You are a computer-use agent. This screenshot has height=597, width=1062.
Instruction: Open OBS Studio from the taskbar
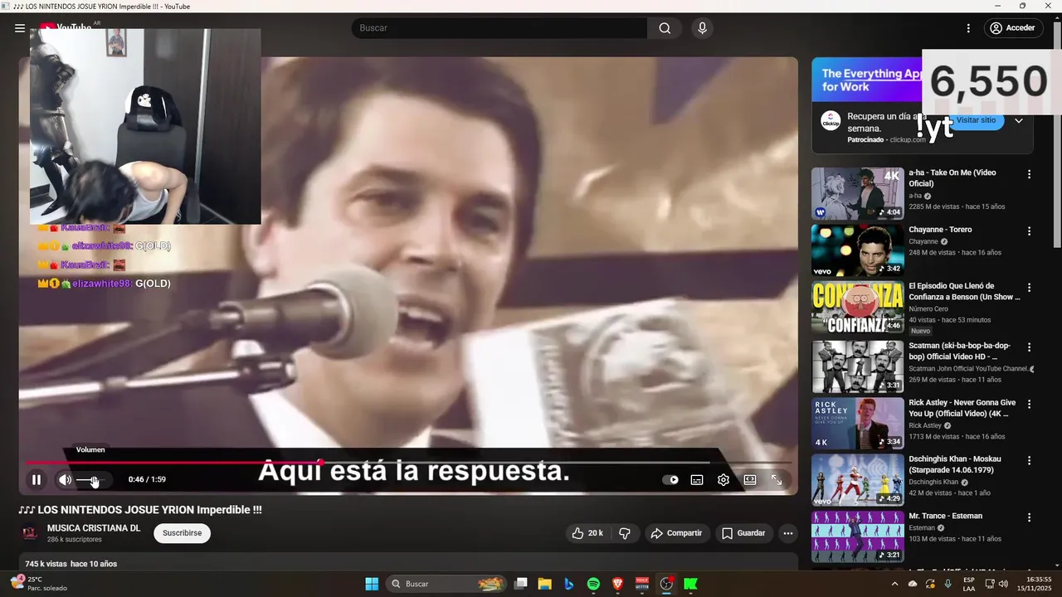(666, 584)
